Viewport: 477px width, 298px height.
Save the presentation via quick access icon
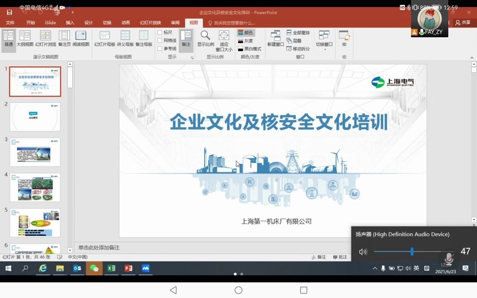tap(9, 12)
